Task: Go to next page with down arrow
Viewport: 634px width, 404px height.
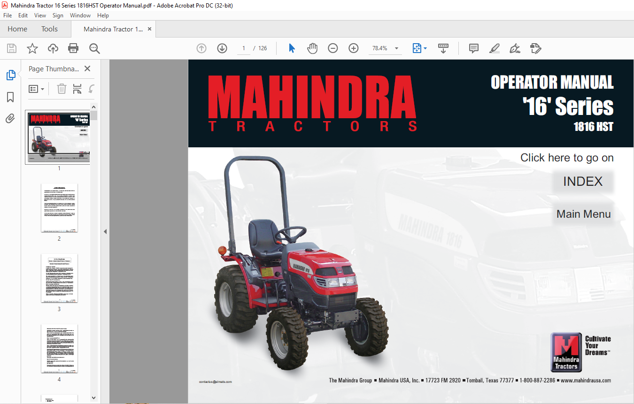Action: click(x=222, y=48)
